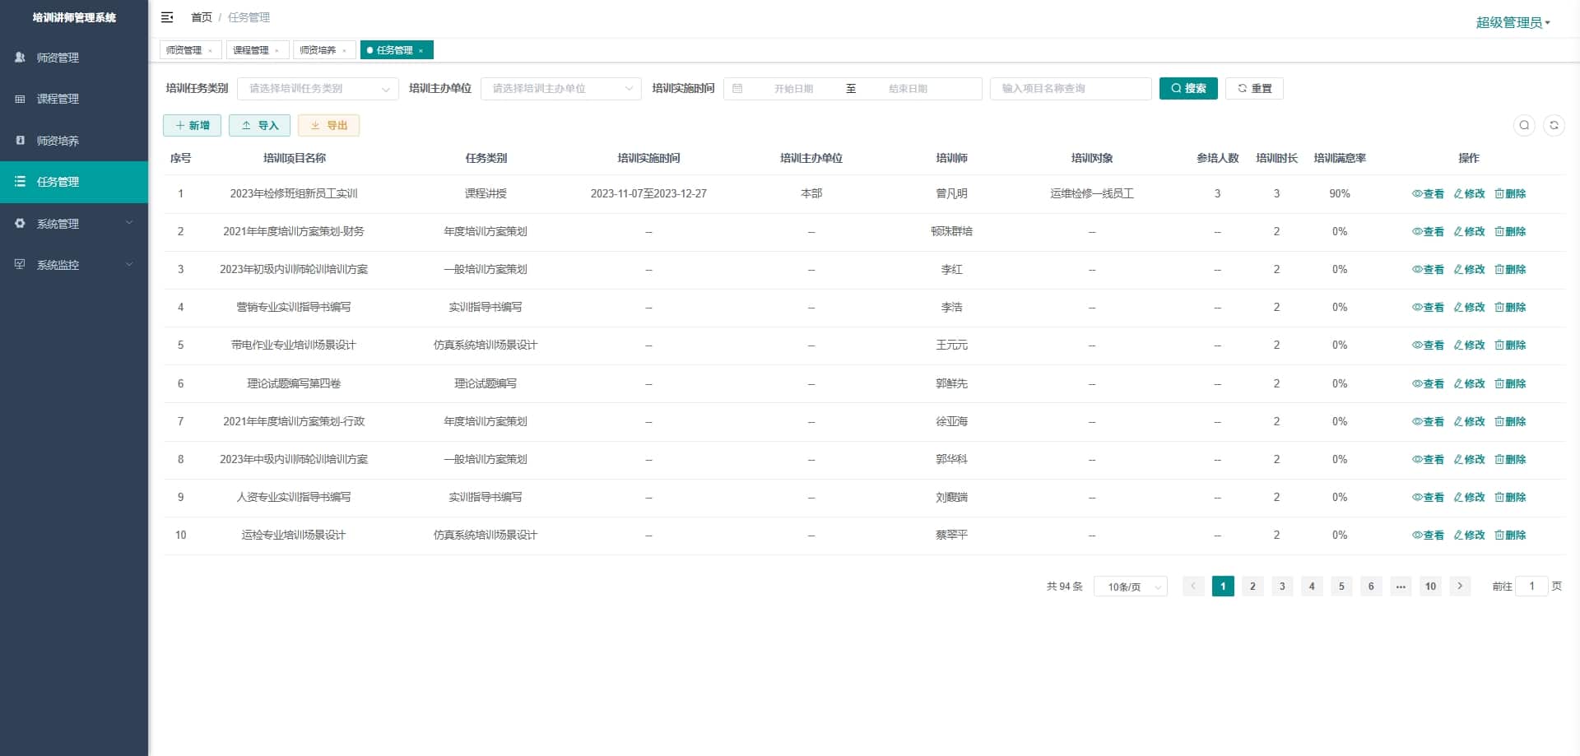Delete row 1 (2023年检修班组新员工实训)

1510,194
